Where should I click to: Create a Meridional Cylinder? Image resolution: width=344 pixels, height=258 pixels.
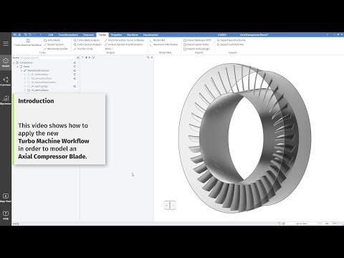(56, 49)
